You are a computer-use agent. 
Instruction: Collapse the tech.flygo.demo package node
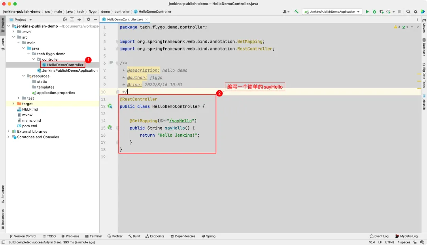28,54
